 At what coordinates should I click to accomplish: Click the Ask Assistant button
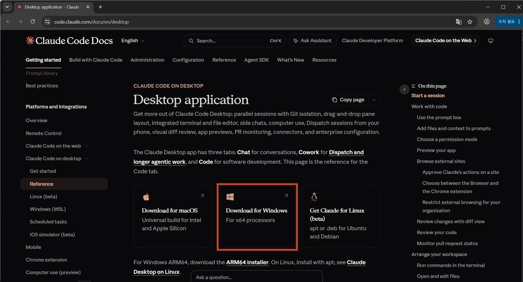click(x=312, y=41)
